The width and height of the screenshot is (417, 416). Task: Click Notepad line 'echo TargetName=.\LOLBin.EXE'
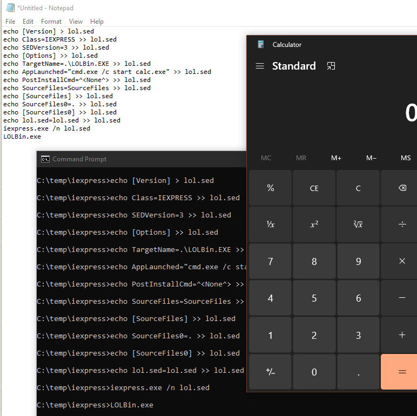coord(77,64)
